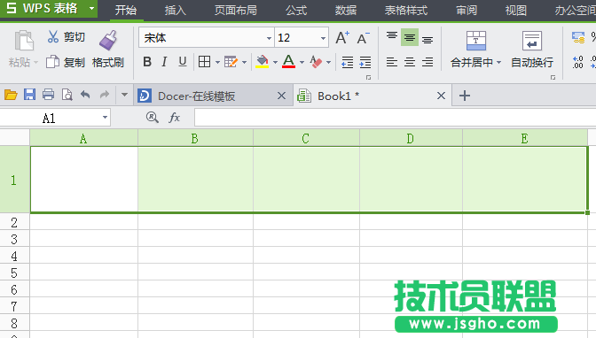
Task: Toggle Bold formatting
Action: click(147, 61)
